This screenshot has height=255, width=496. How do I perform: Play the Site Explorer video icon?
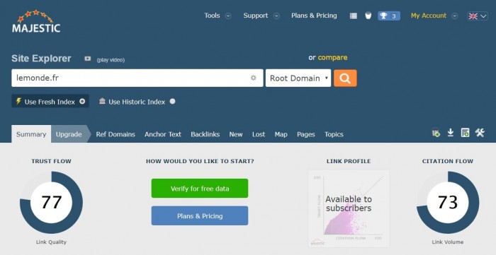click(88, 59)
